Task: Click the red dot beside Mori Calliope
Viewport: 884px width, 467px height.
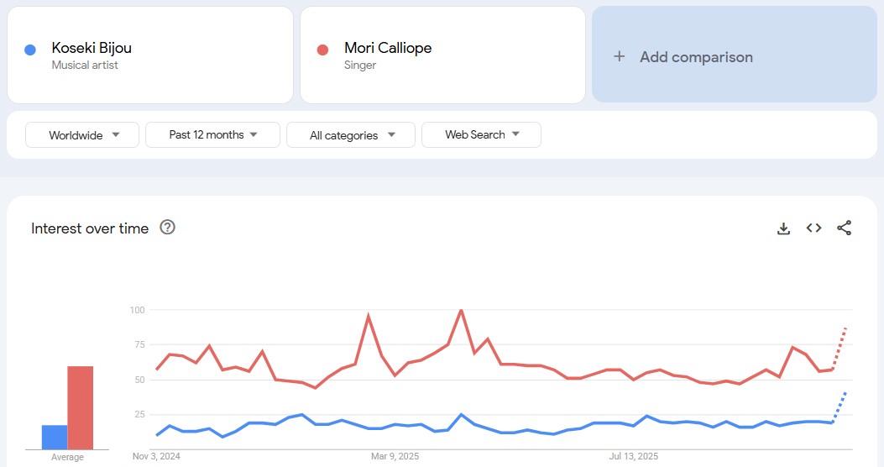Action: click(322, 50)
